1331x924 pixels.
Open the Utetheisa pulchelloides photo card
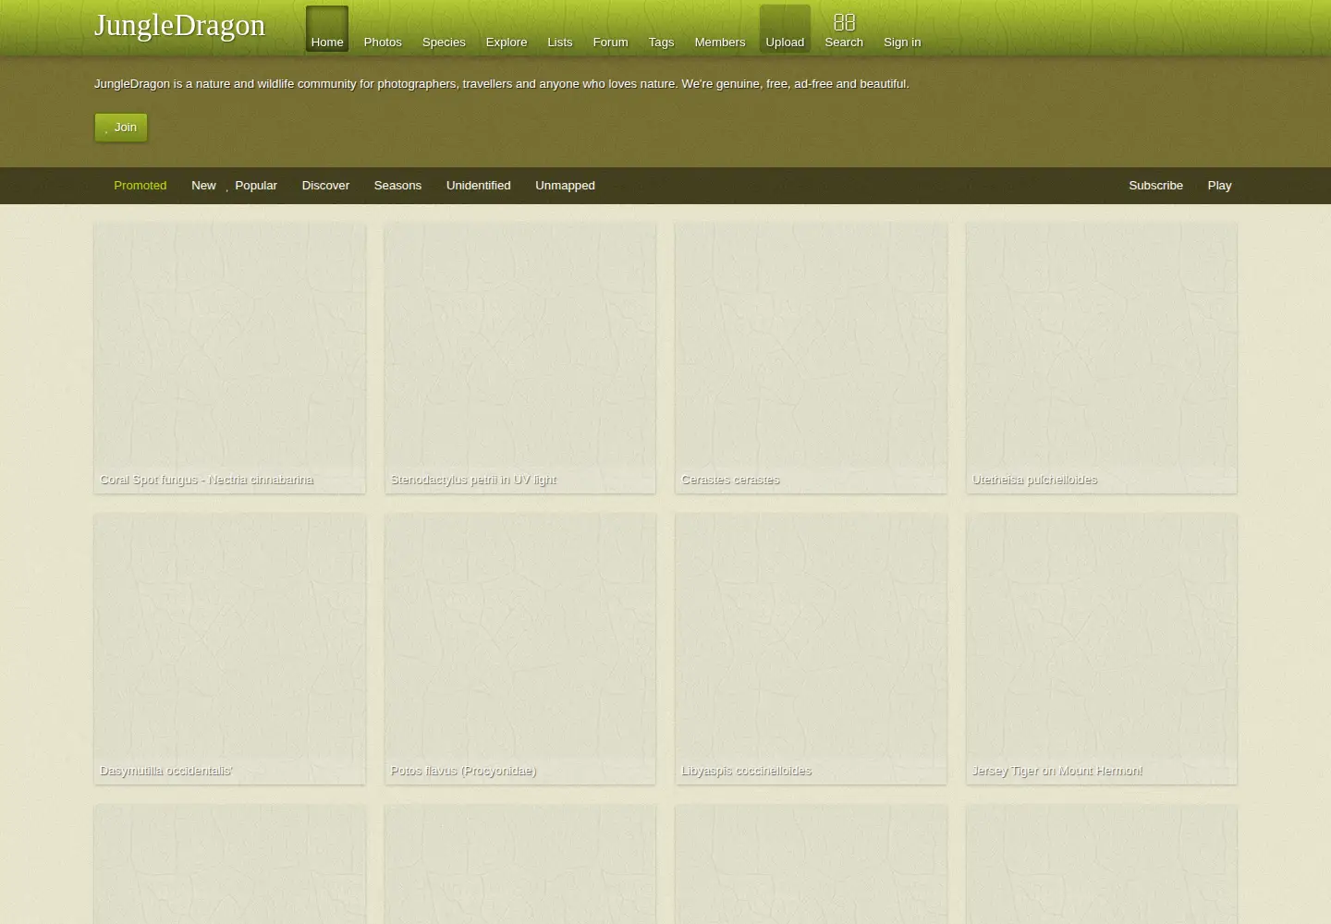[1102, 358]
